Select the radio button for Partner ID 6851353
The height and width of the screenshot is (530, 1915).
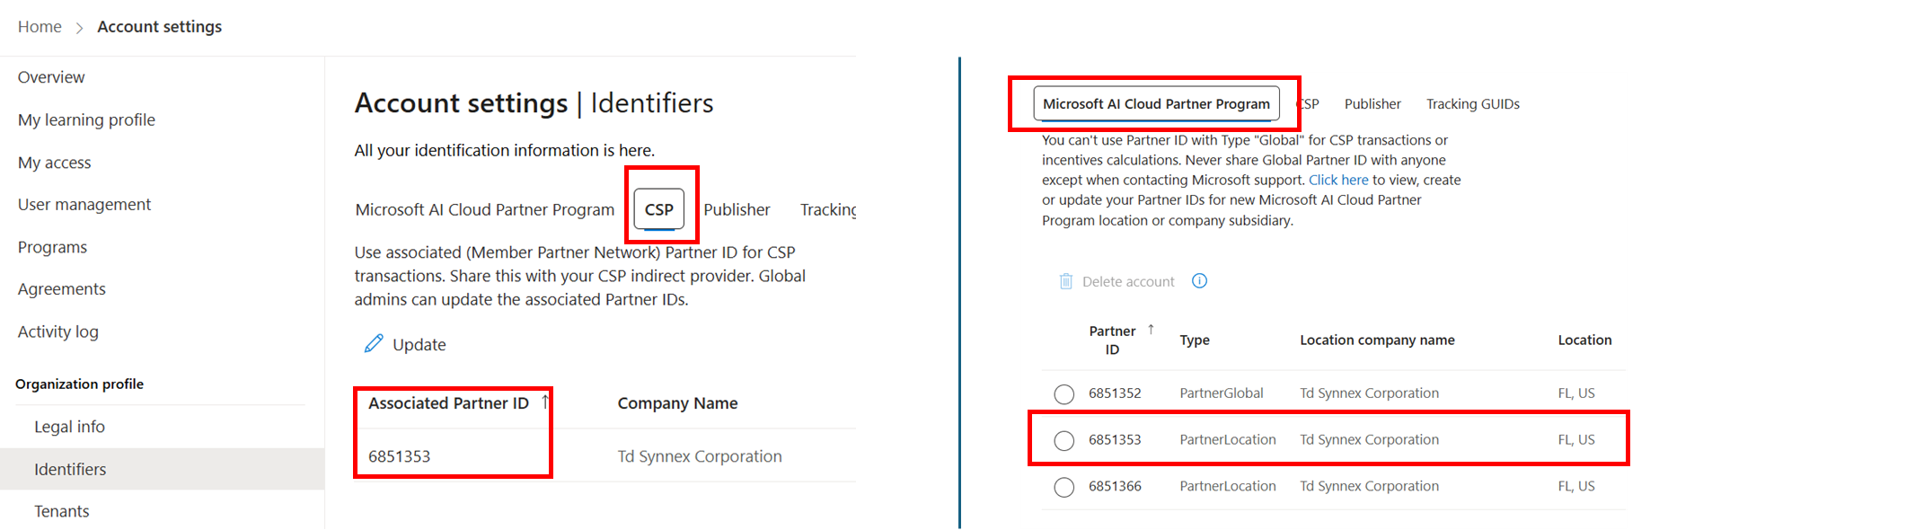coord(1063,440)
